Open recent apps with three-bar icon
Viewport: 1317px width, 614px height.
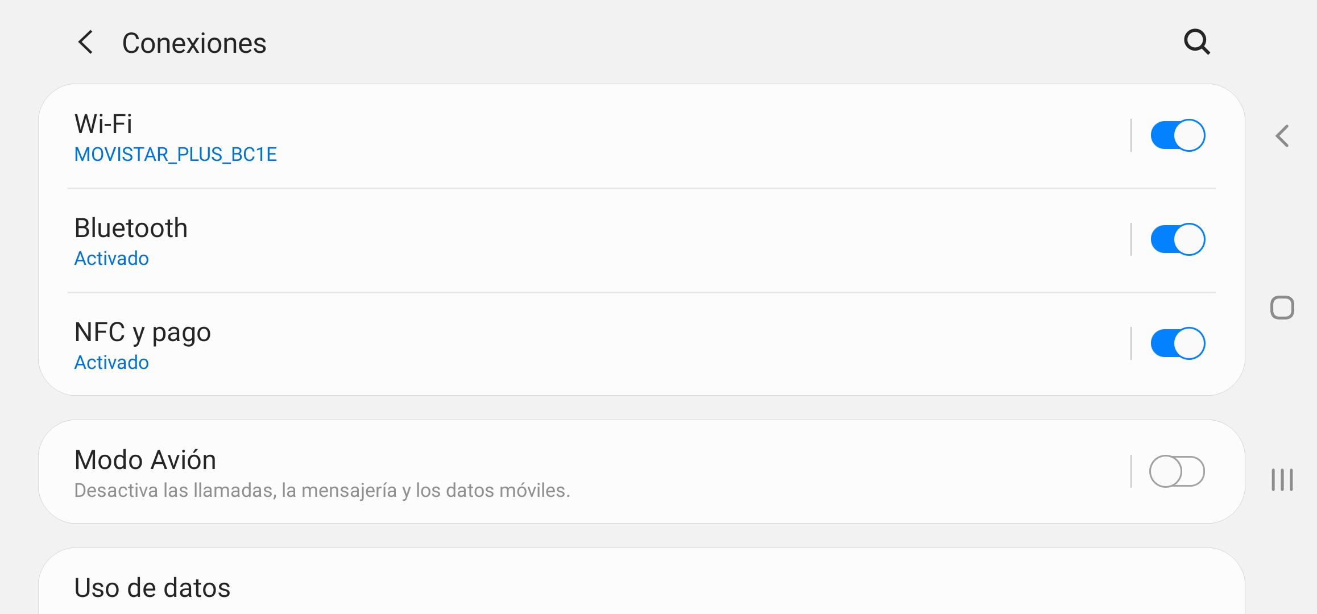coord(1282,480)
